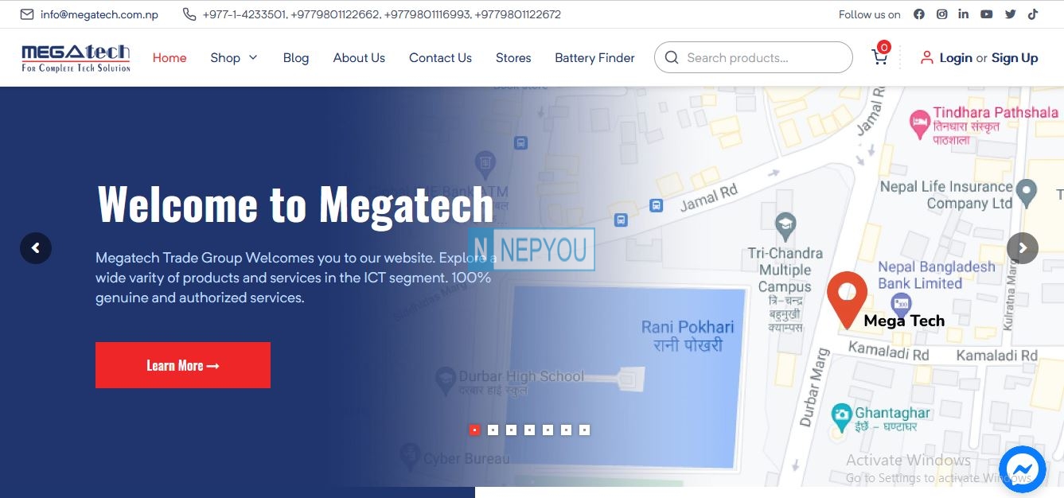Open the About Us page

coord(359,57)
